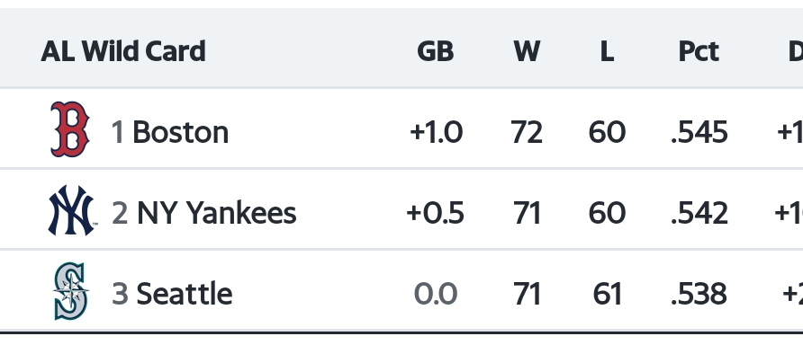Sort by the Pct column header
This screenshot has height=345, width=803.
click(699, 51)
